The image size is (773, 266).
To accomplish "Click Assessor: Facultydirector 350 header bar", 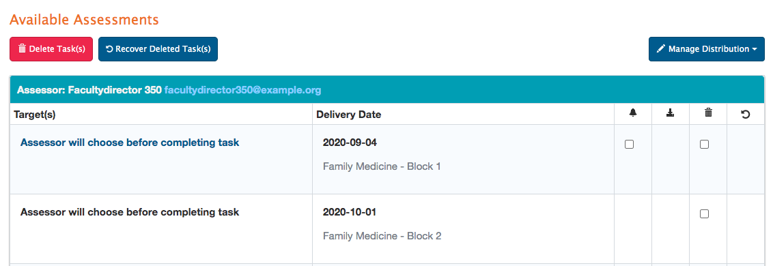I will [x=387, y=90].
